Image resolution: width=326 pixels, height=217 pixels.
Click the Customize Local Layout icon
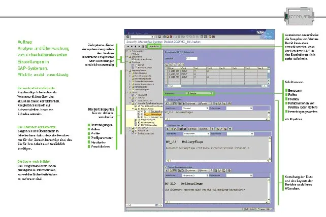pos(213,37)
